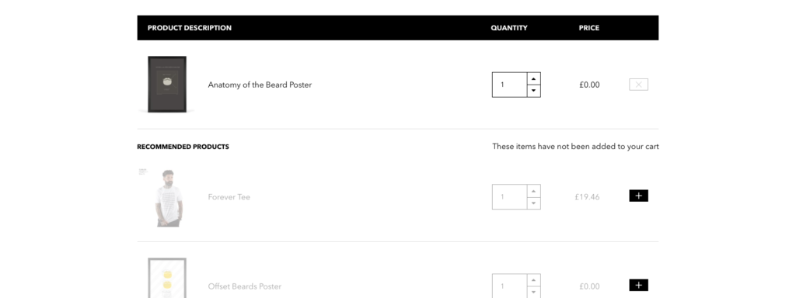The image size is (796, 298).
Task: Add Forever Tee to cart with plus button
Action: click(639, 196)
